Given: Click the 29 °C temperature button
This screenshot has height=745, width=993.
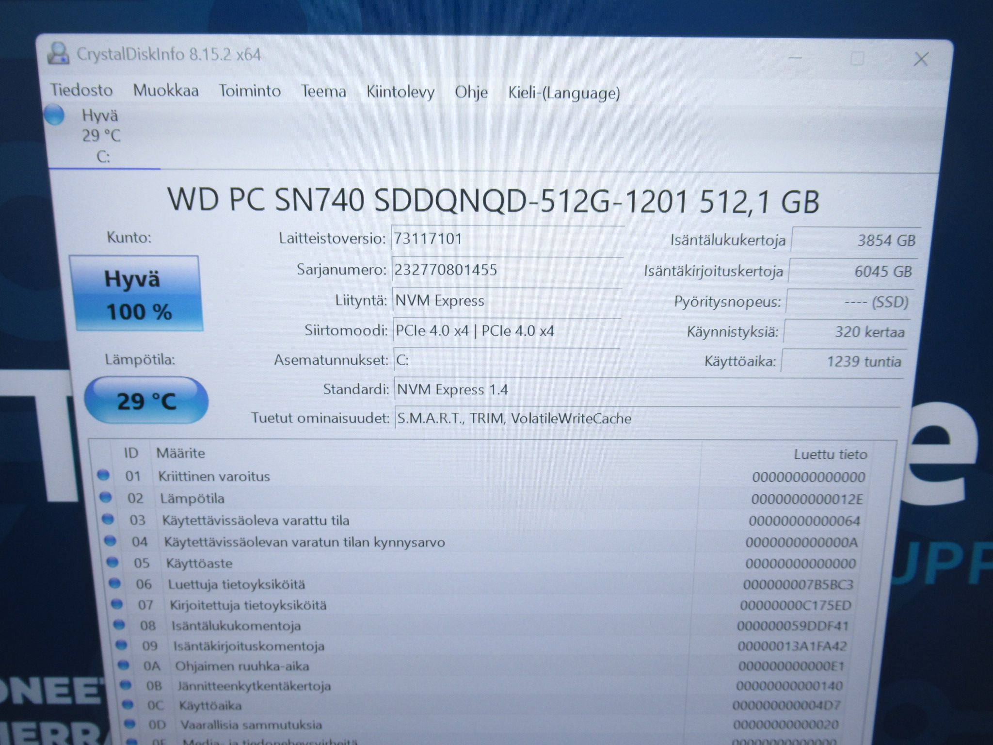Looking at the screenshot, I should coord(146,401).
